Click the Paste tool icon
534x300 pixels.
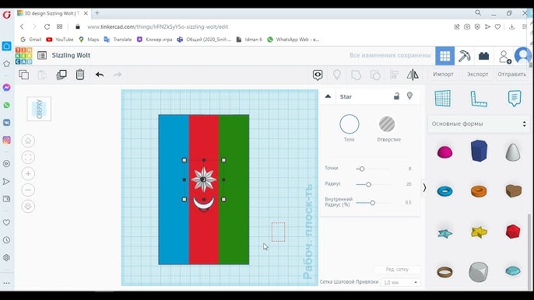[42, 75]
